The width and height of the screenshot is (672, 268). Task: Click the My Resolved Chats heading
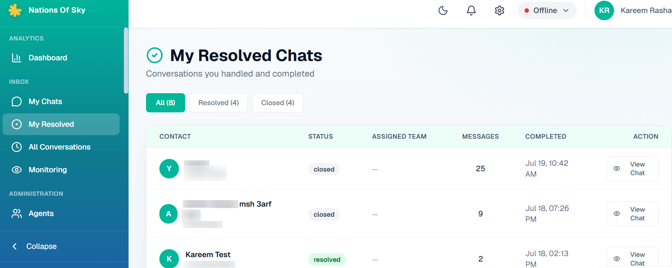point(246,56)
